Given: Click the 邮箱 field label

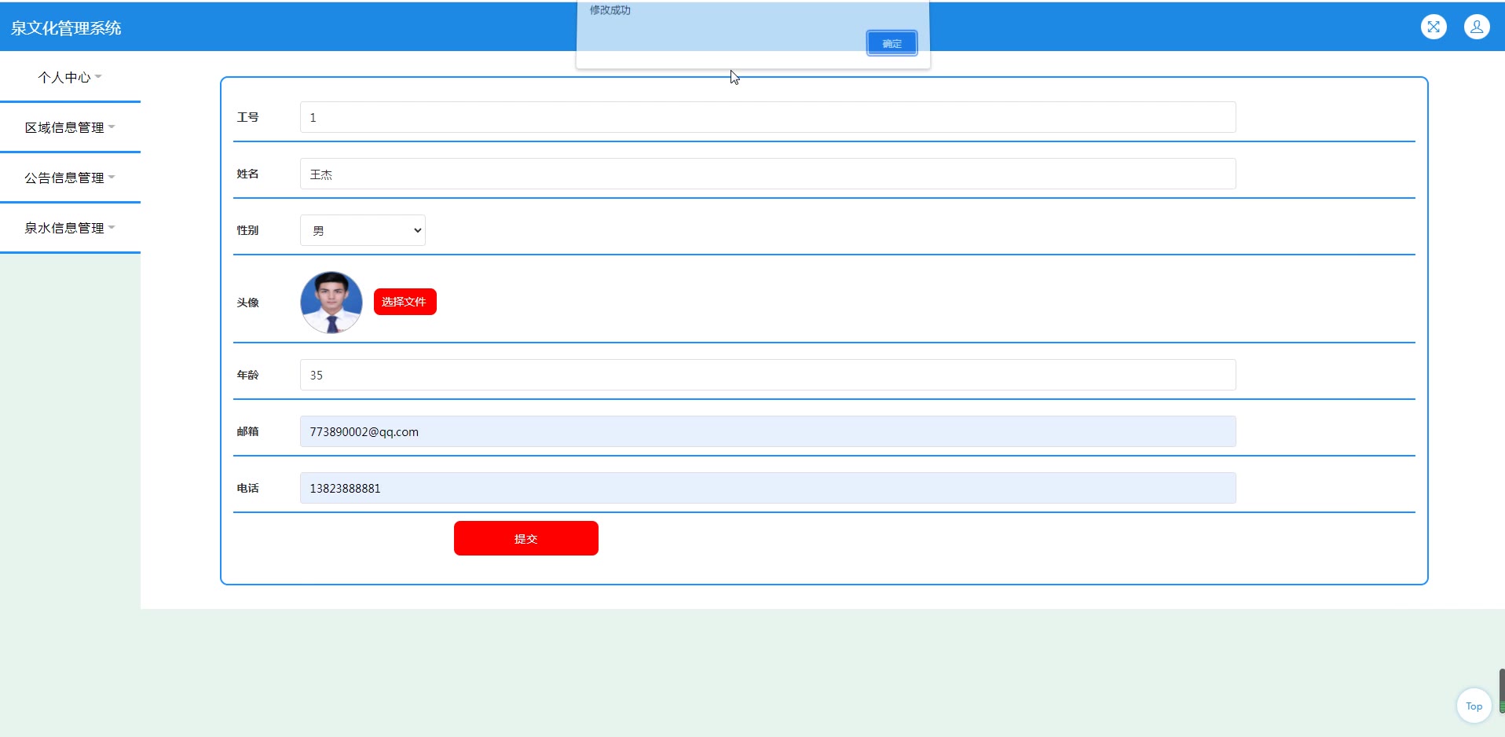Looking at the screenshot, I should tap(247, 431).
